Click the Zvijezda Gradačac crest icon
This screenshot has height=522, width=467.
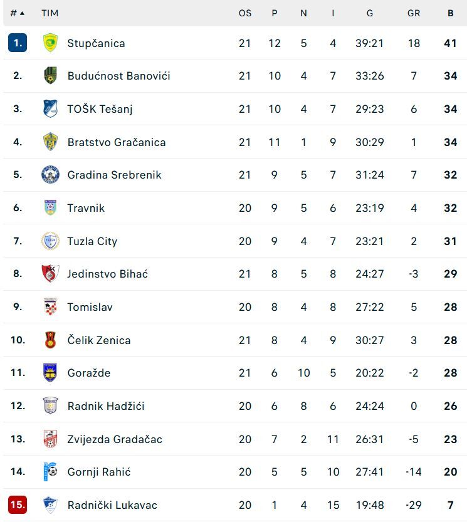pyautogui.click(x=50, y=439)
